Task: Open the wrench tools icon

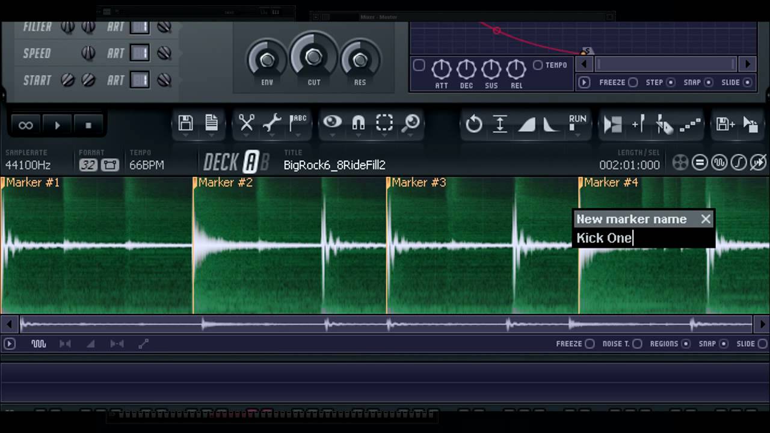Action: coord(272,123)
